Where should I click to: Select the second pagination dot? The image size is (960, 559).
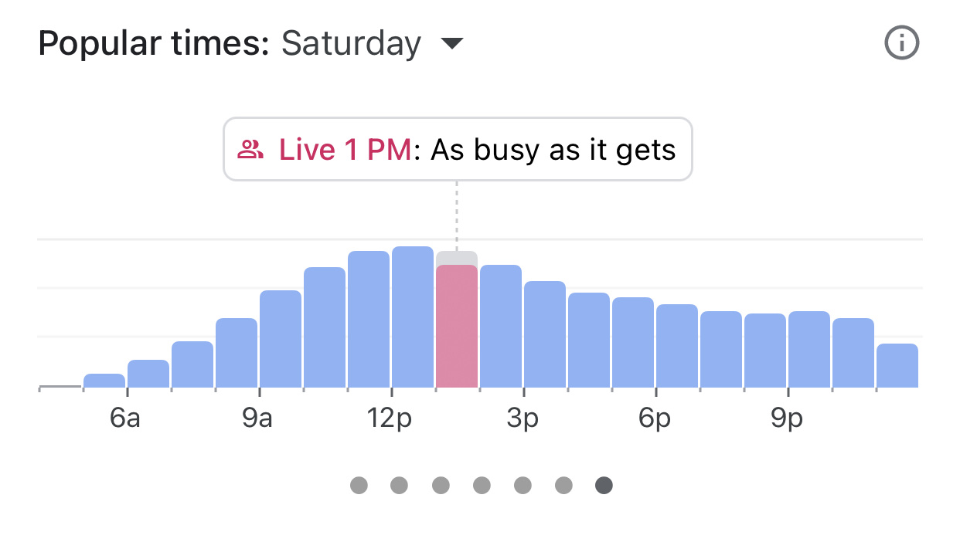pyautogui.click(x=400, y=485)
